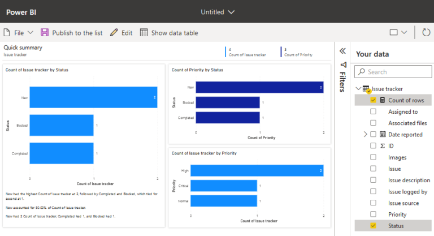Select the Normal bar in Issue tracker by Priority
This screenshot has height=236, width=434.
(x=224, y=201)
